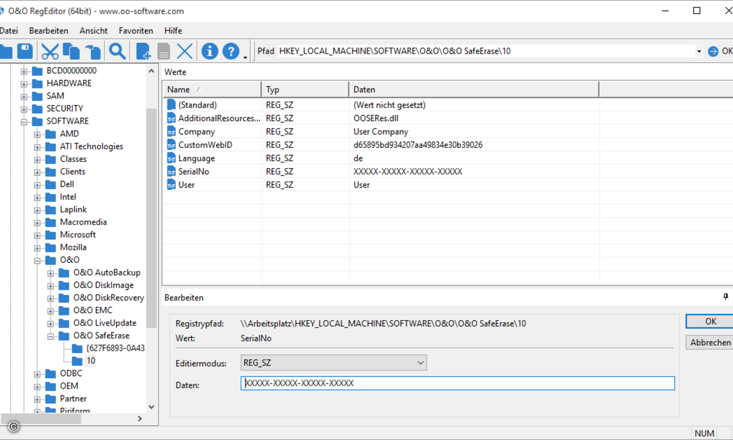Click tree horizontal scrollbar right arrow
The width and height of the screenshot is (733, 440).
139,419
